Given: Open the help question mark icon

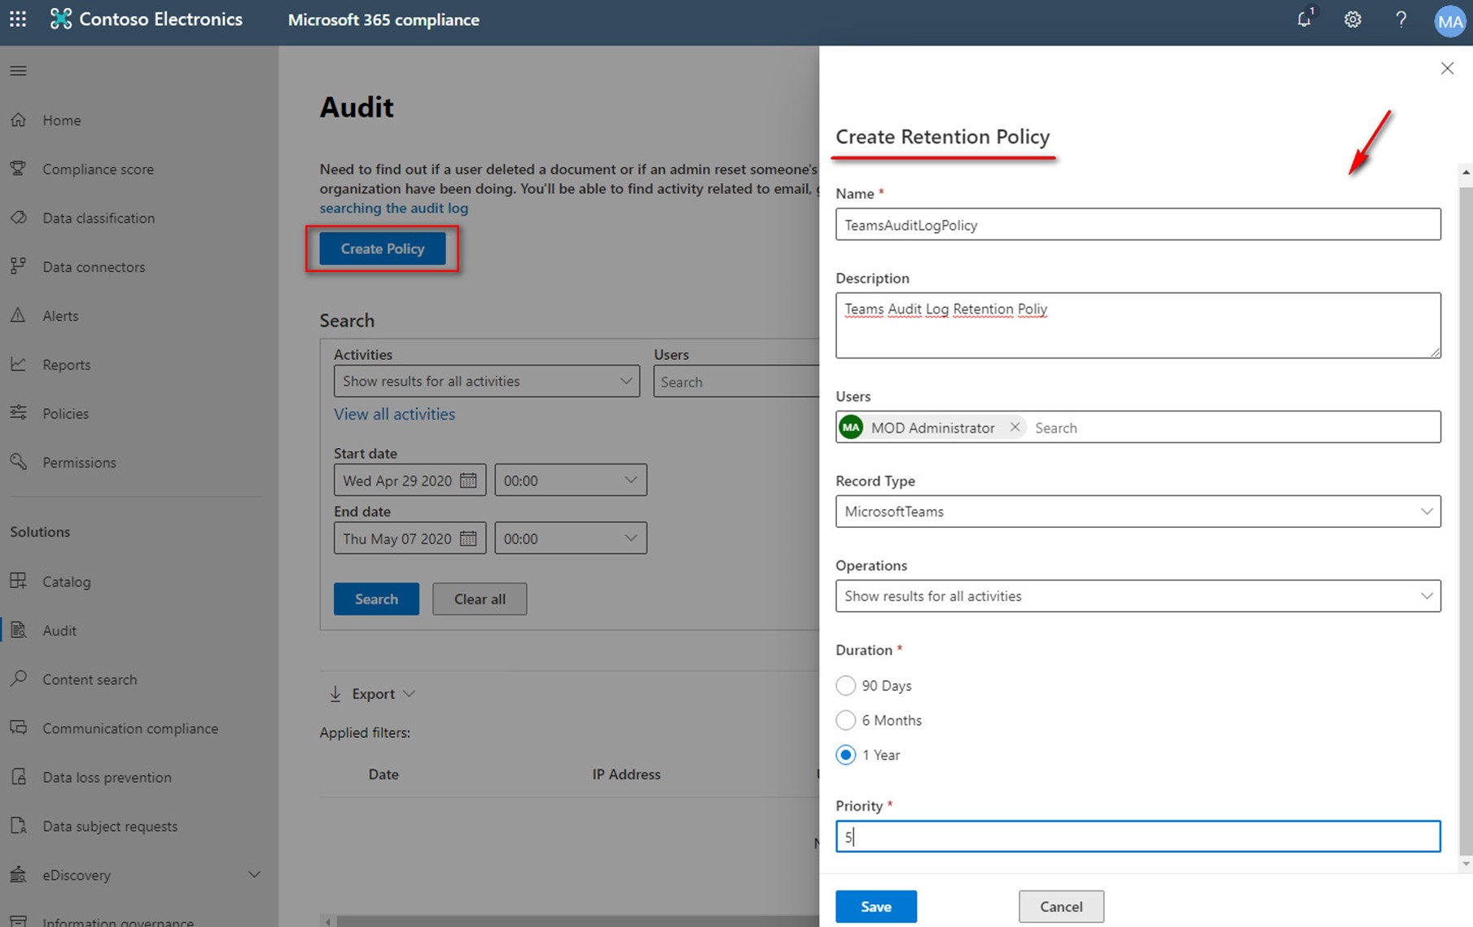Looking at the screenshot, I should [x=1401, y=19].
